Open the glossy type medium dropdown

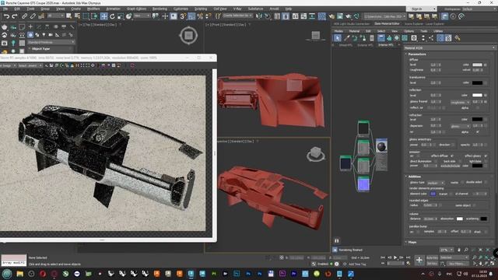(x=436, y=183)
